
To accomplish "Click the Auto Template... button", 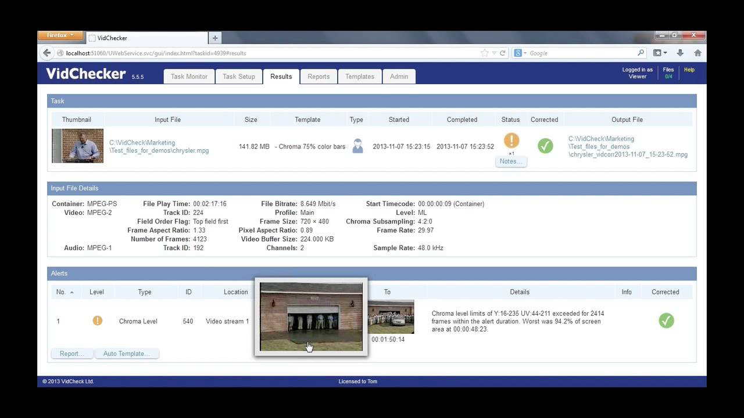I will (x=127, y=354).
